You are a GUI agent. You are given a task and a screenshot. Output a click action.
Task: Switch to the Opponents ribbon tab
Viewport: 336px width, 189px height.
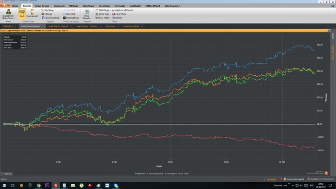(x=59, y=6)
